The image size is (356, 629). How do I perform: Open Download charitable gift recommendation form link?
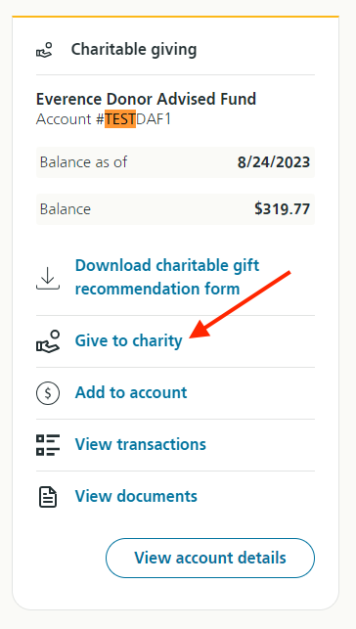pos(167,277)
